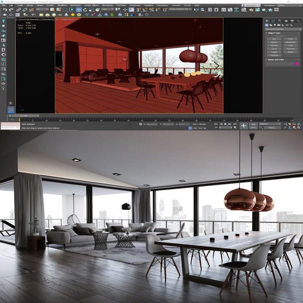Toggle the Auto key mode button
The image size is (303, 303).
click(x=254, y=124)
